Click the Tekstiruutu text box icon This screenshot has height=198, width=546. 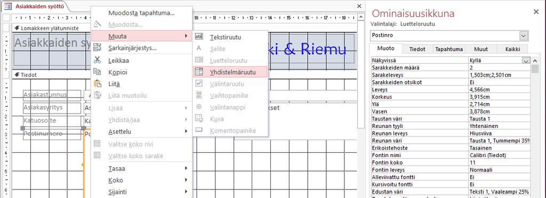199,37
